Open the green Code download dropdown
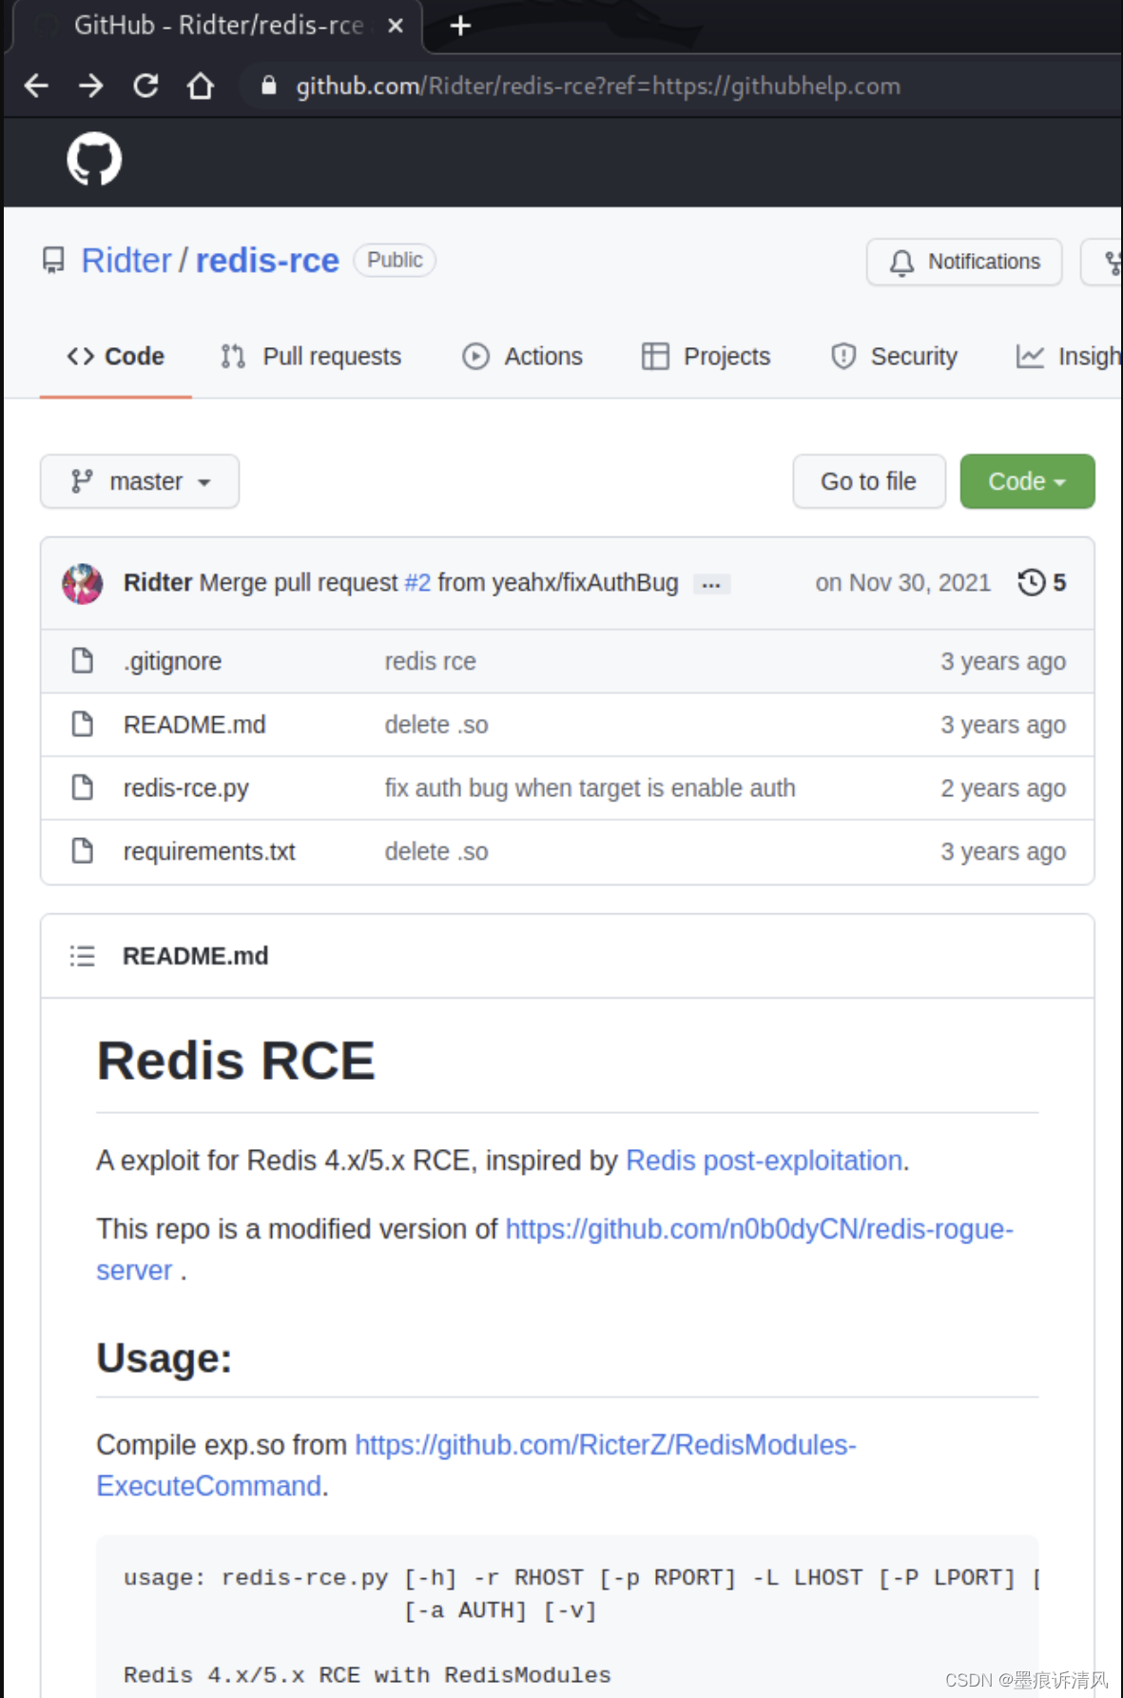The image size is (1123, 1698). (1027, 481)
